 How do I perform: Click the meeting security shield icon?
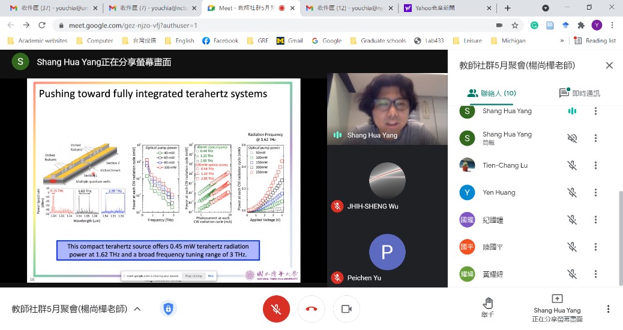[168, 309]
